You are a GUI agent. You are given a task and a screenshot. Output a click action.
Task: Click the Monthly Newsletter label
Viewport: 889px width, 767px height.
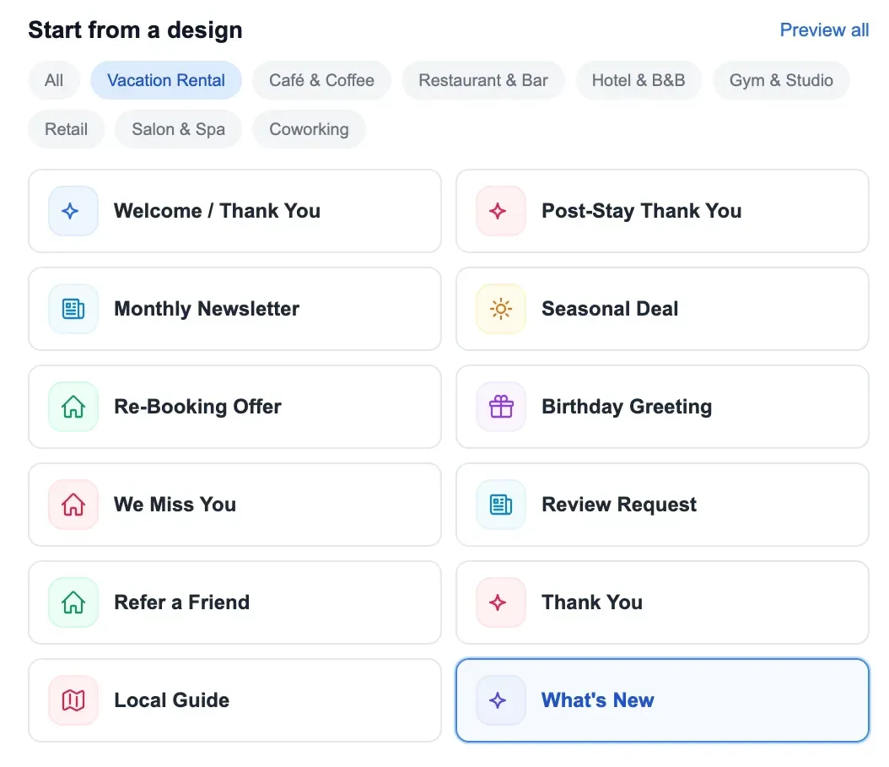tap(207, 309)
